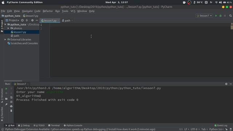Click the battery indicator showing 41%

pos(228,3)
